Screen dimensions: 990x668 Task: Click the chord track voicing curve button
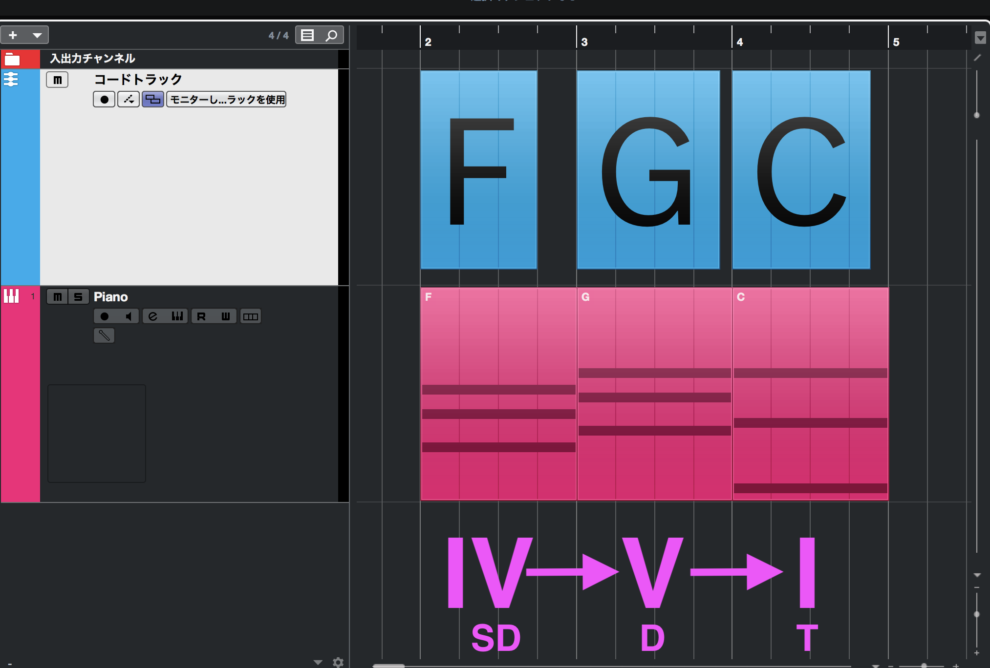(129, 100)
